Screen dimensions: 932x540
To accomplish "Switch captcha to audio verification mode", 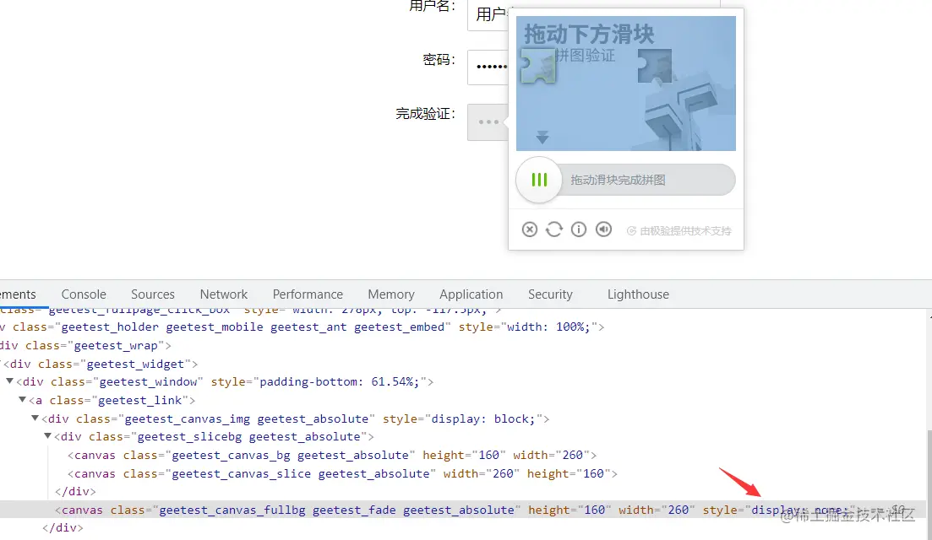I will [x=603, y=229].
